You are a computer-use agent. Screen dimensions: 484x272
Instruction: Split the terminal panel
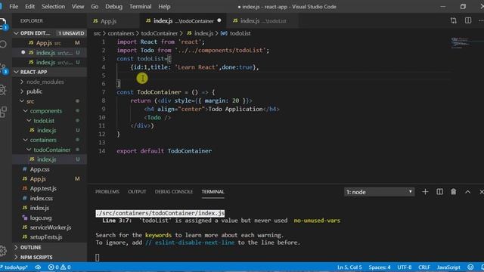(x=439, y=192)
